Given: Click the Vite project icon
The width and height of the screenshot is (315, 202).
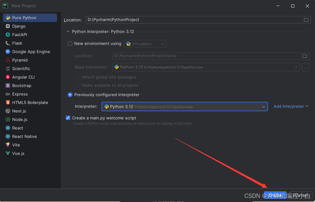Looking at the screenshot, I should pyautogui.click(x=8, y=145).
